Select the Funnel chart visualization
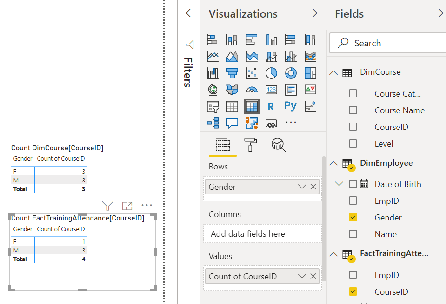Screen dimensions: 446x304 coord(232,73)
